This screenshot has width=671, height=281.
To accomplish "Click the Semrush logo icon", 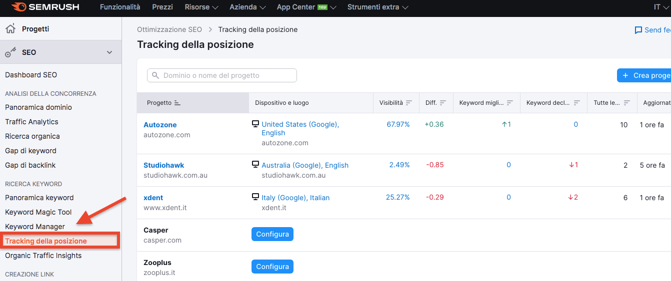I will [19, 7].
